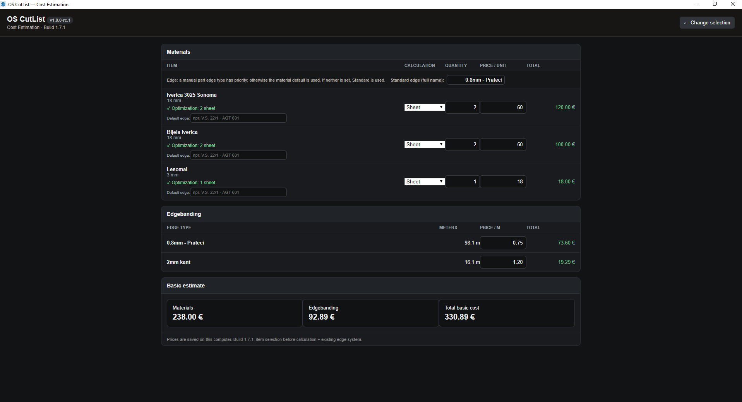Image resolution: width=742 pixels, height=402 pixels.
Task: Click the 2mm kant edge type label
Action: click(x=178, y=262)
